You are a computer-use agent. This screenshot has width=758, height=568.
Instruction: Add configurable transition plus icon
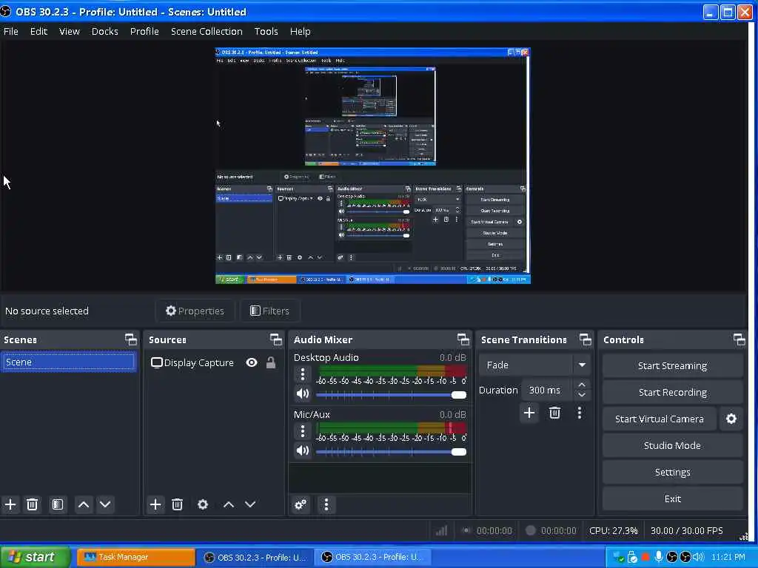529,413
